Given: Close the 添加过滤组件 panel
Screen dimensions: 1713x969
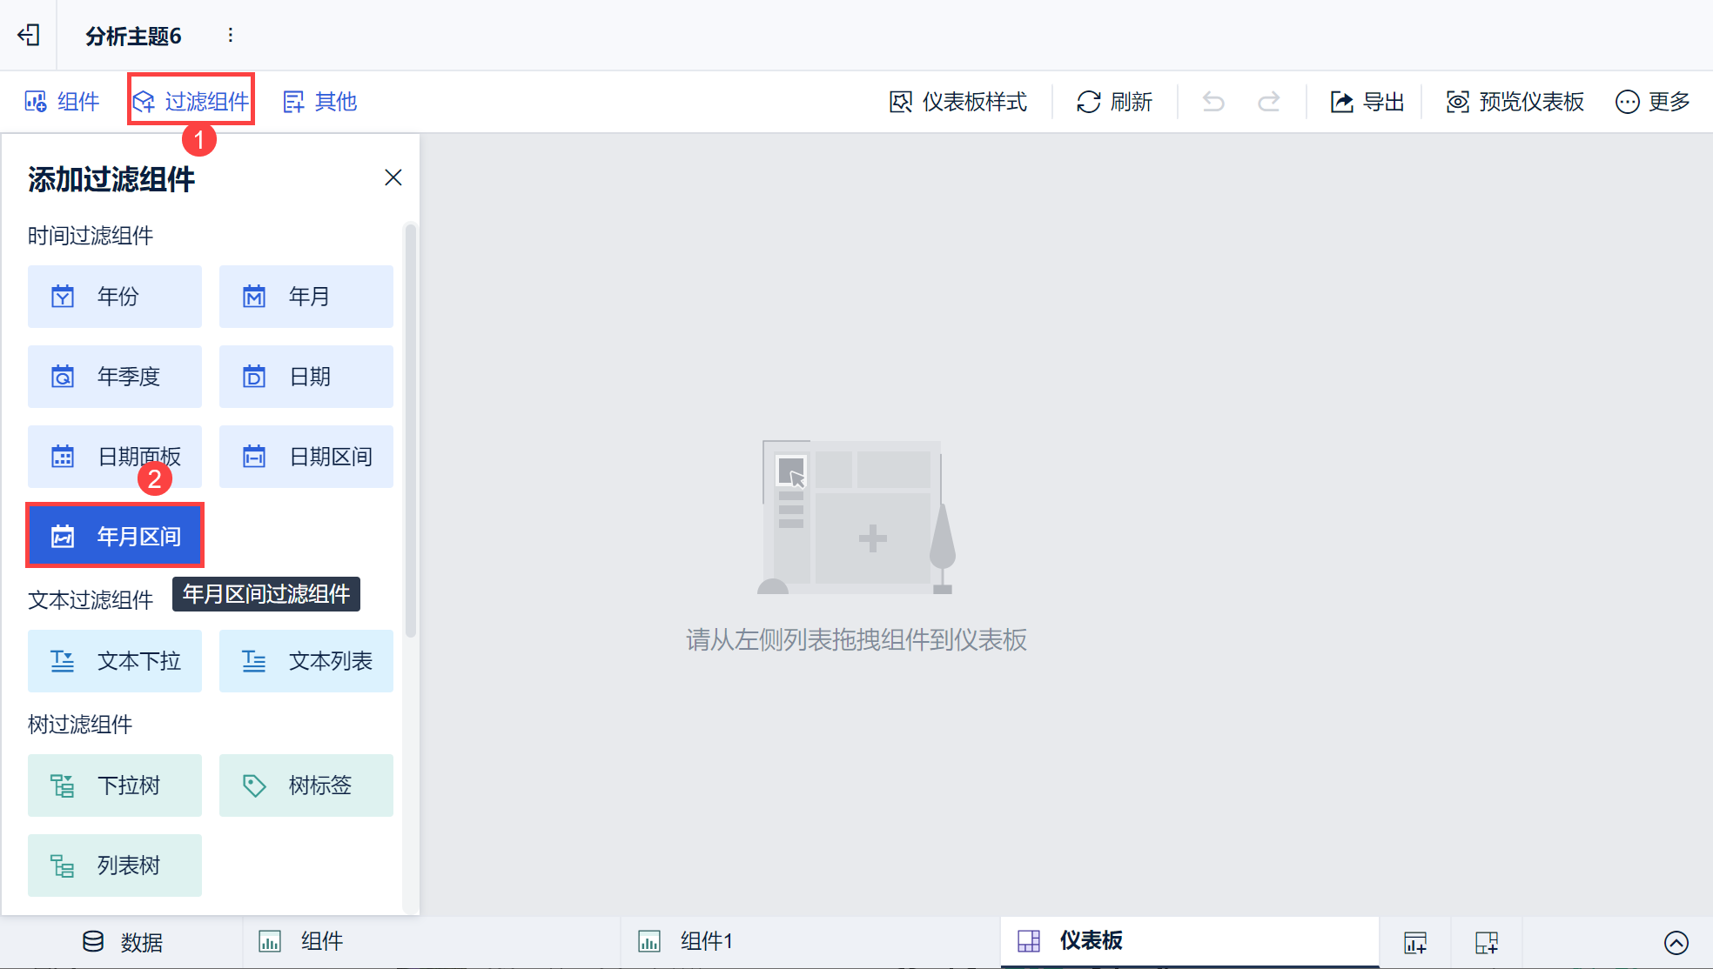Looking at the screenshot, I should pyautogui.click(x=393, y=177).
